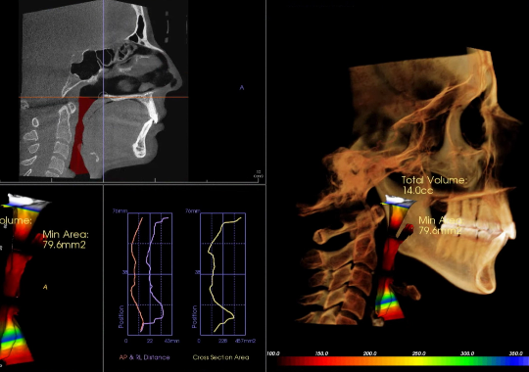Click the blue end of color scale bar

point(519,361)
